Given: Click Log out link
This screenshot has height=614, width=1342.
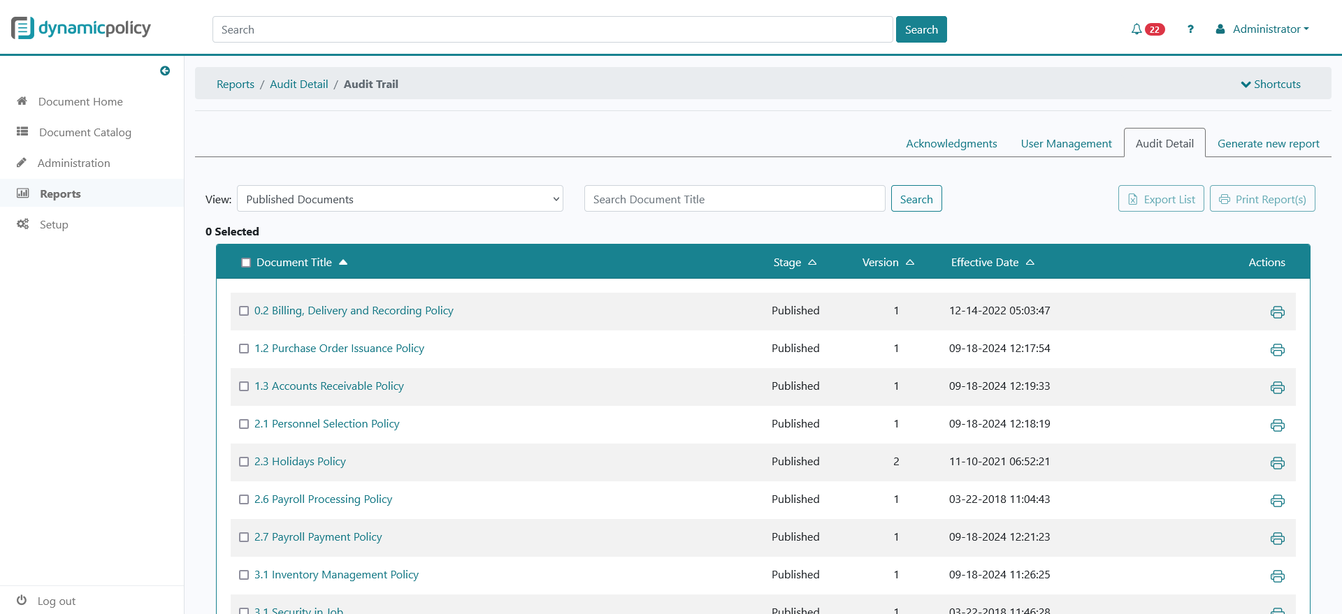Looking at the screenshot, I should point(57,601).
